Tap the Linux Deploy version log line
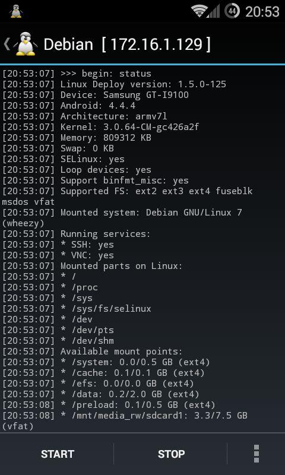 pos(114,84)
